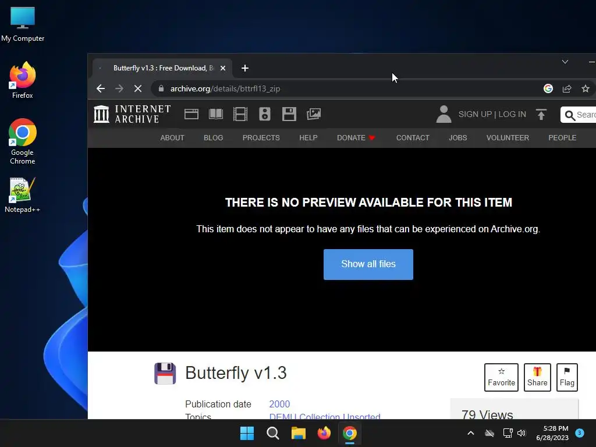The width and height of the screenshot is (596, 447).
Task: Open the Video film strip icon
Action: click(x=240, y=114)
